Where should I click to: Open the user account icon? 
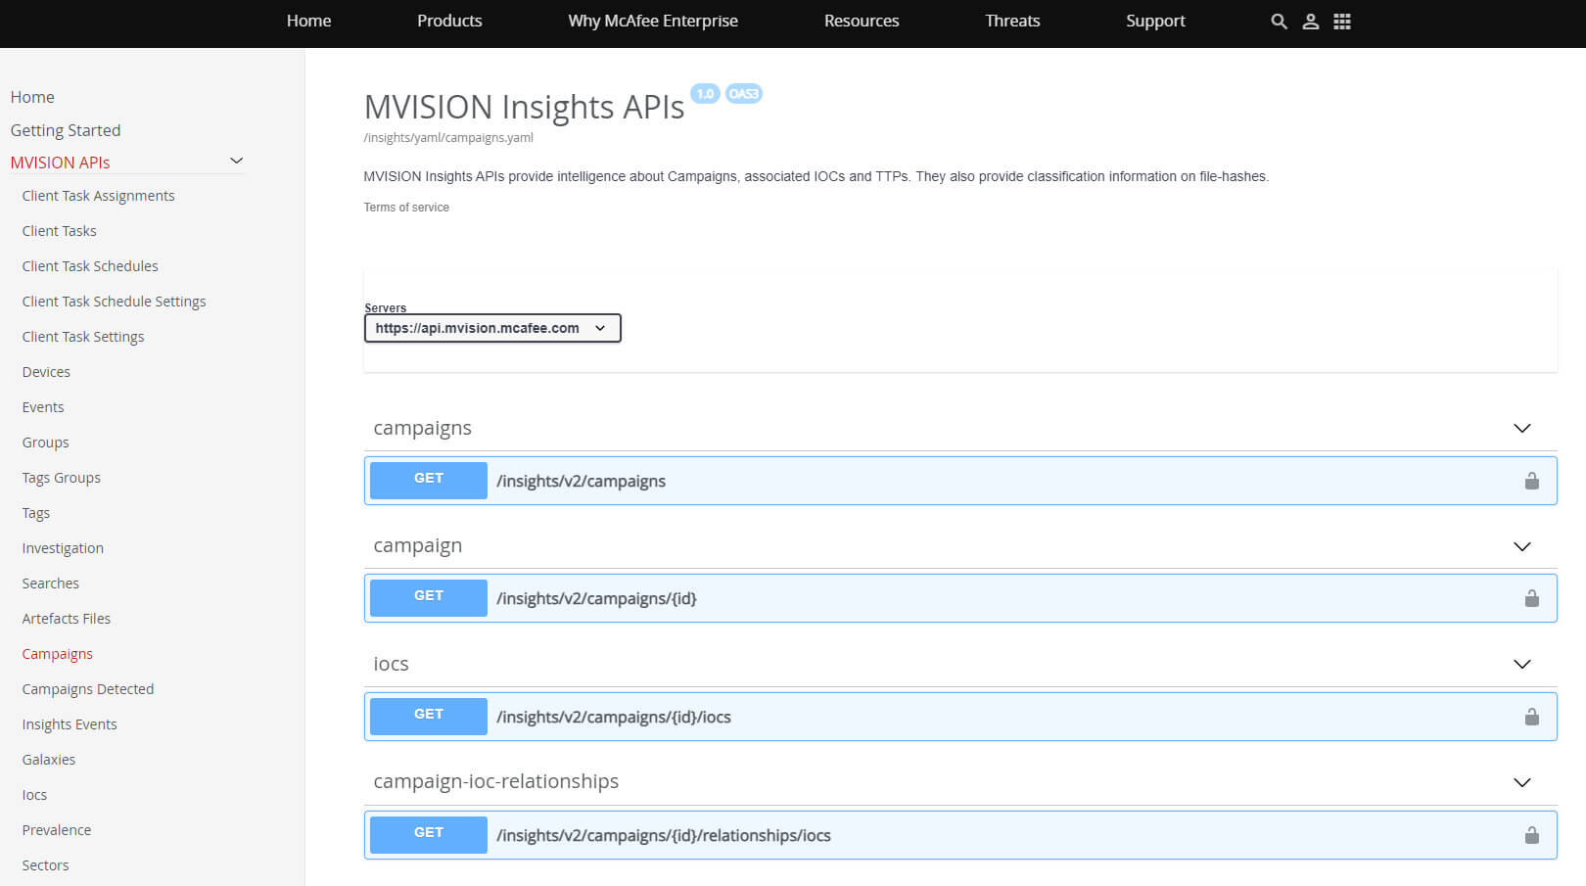1311,22
